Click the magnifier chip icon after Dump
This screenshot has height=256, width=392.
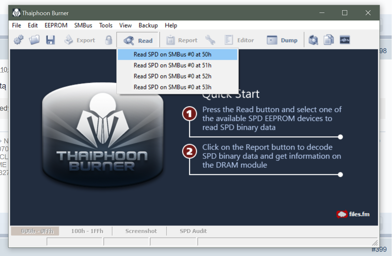click(313, 40)
